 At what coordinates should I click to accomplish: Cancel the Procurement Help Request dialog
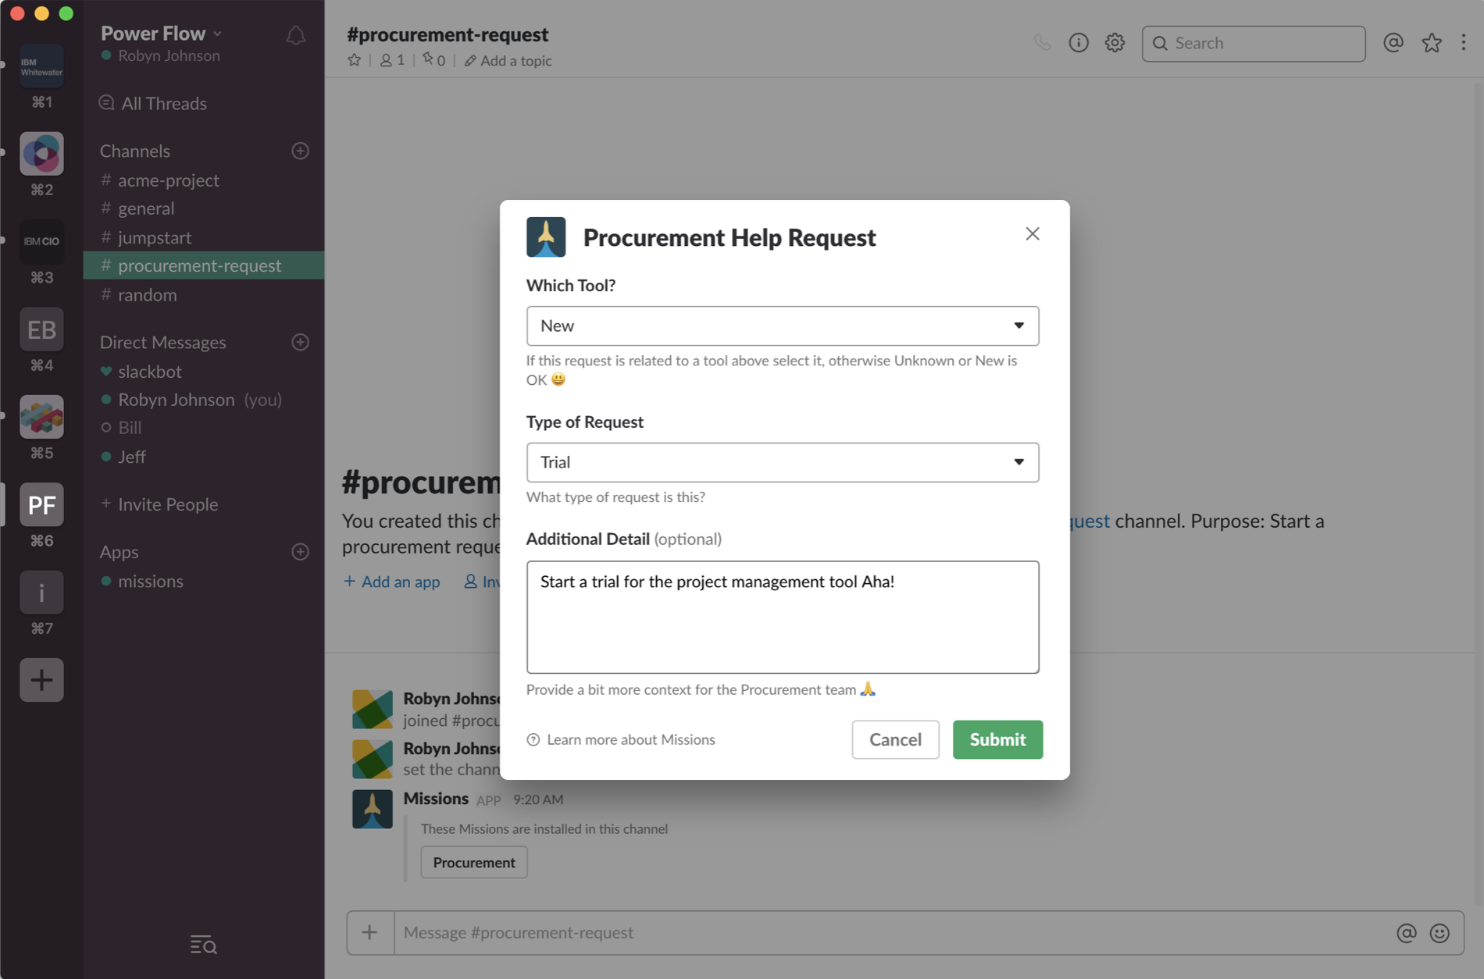click(x=895, y=739)
